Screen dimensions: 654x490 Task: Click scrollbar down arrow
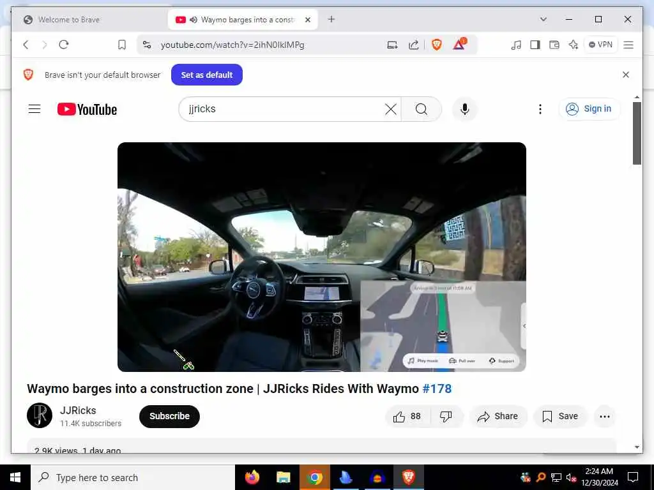pos(637,447)
